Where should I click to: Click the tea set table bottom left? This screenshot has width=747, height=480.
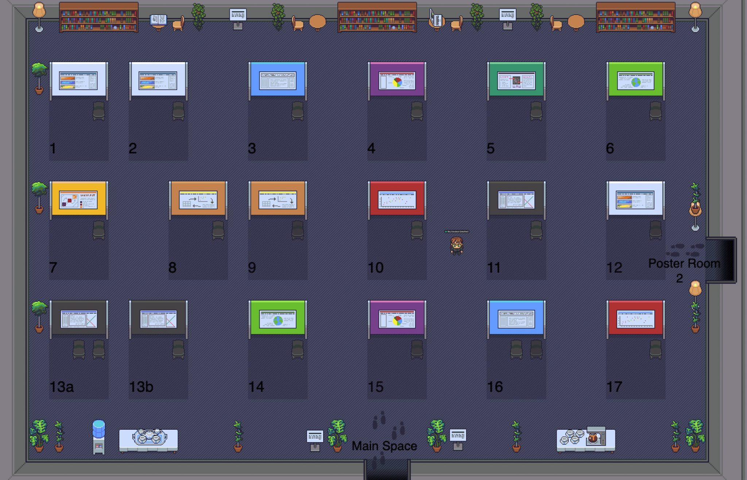tap(148, 439)
